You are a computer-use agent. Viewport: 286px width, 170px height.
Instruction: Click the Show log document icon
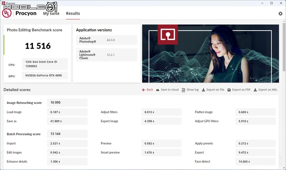[183, 90]
